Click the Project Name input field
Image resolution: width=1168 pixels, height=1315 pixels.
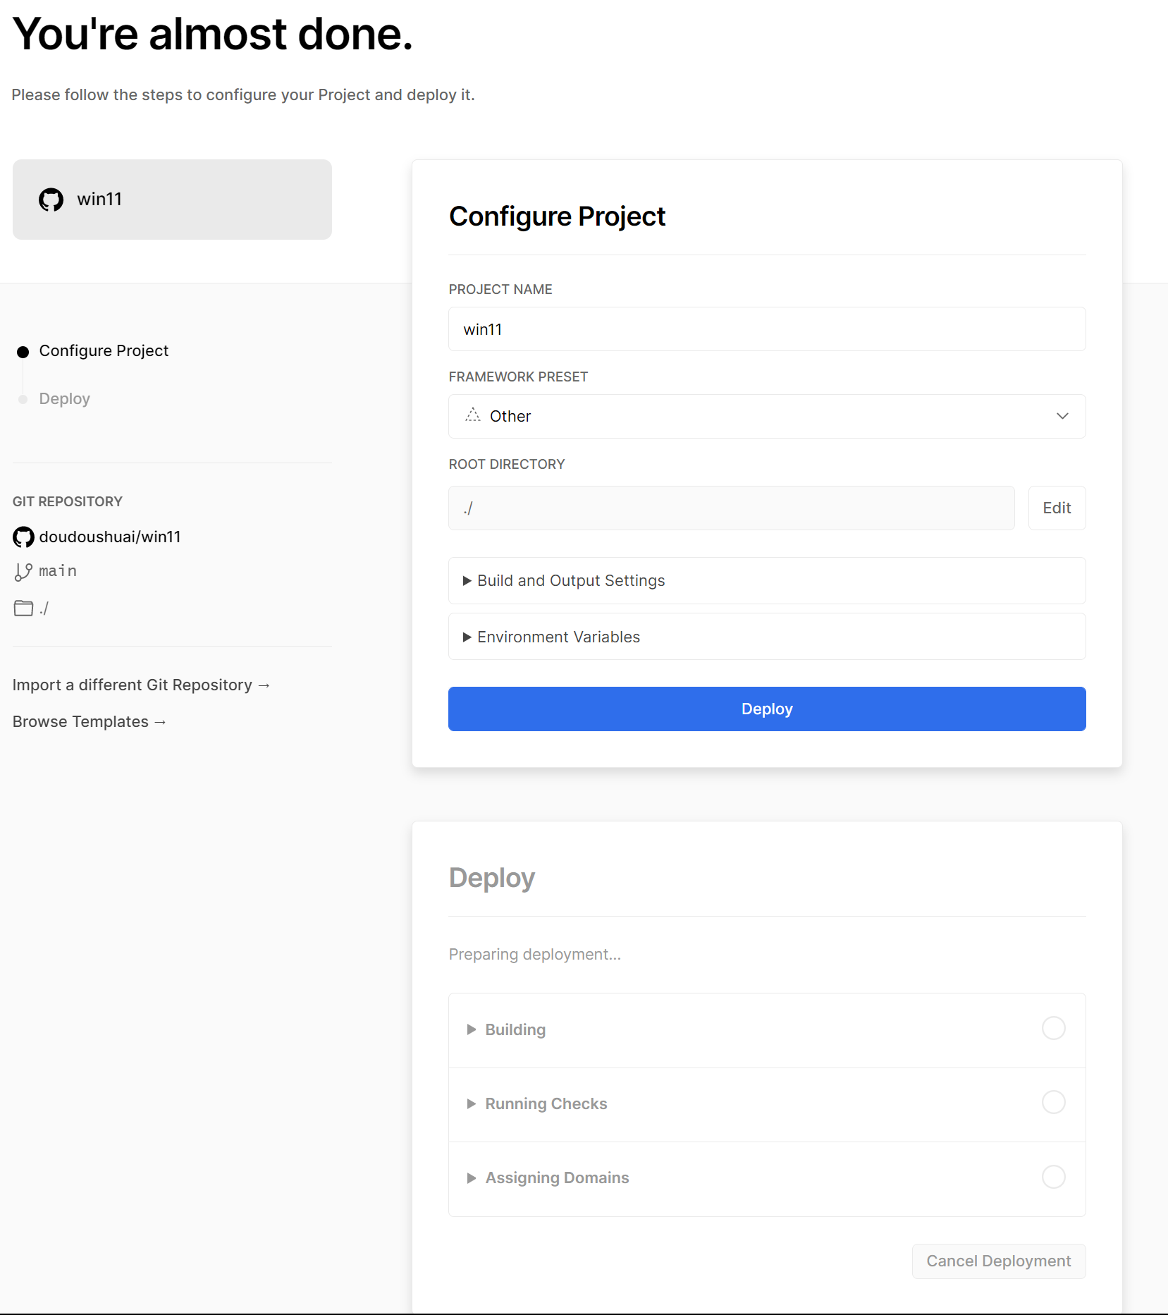click(x=766, y=329)
